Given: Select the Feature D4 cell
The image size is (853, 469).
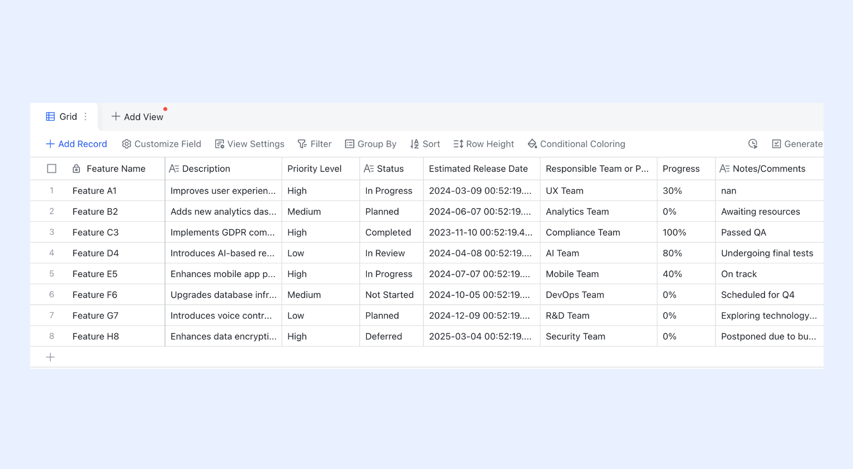Looking at the screenshot, I should point(116,253).
